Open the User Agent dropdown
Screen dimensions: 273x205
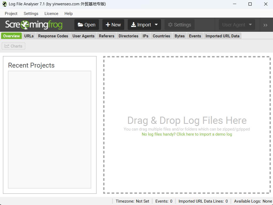[237, 25]
